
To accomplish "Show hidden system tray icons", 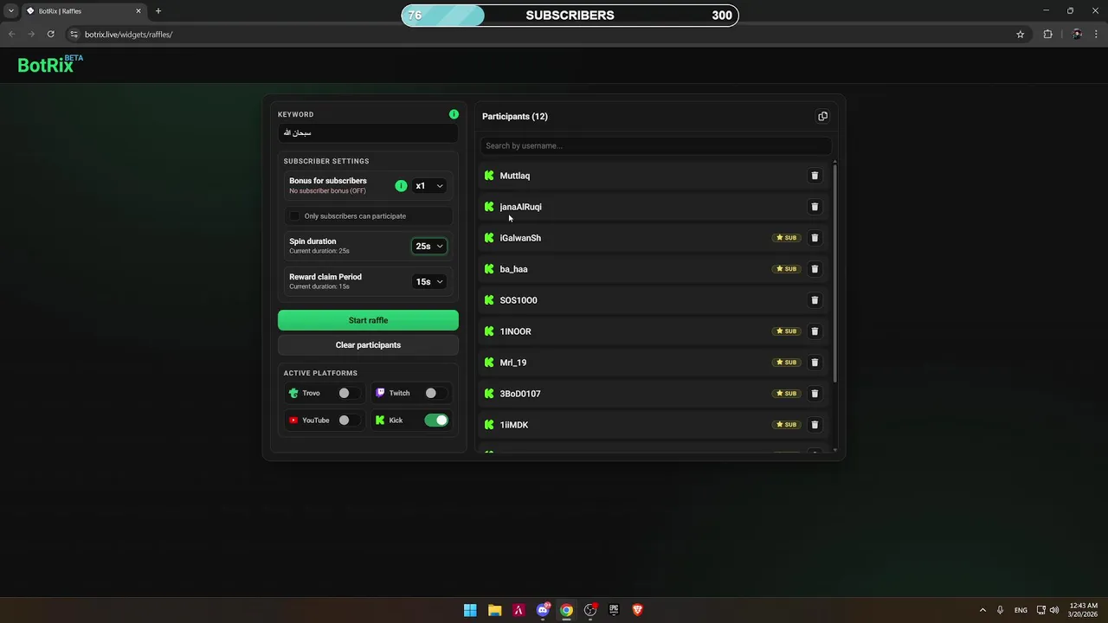I will 982,610.
